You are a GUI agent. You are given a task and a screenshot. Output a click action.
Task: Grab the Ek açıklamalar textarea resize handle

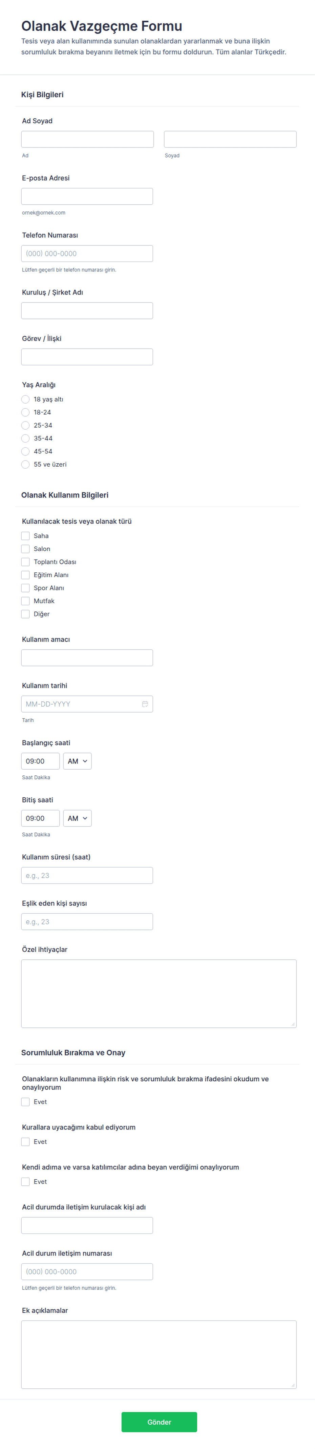[x=293, y=1385]
